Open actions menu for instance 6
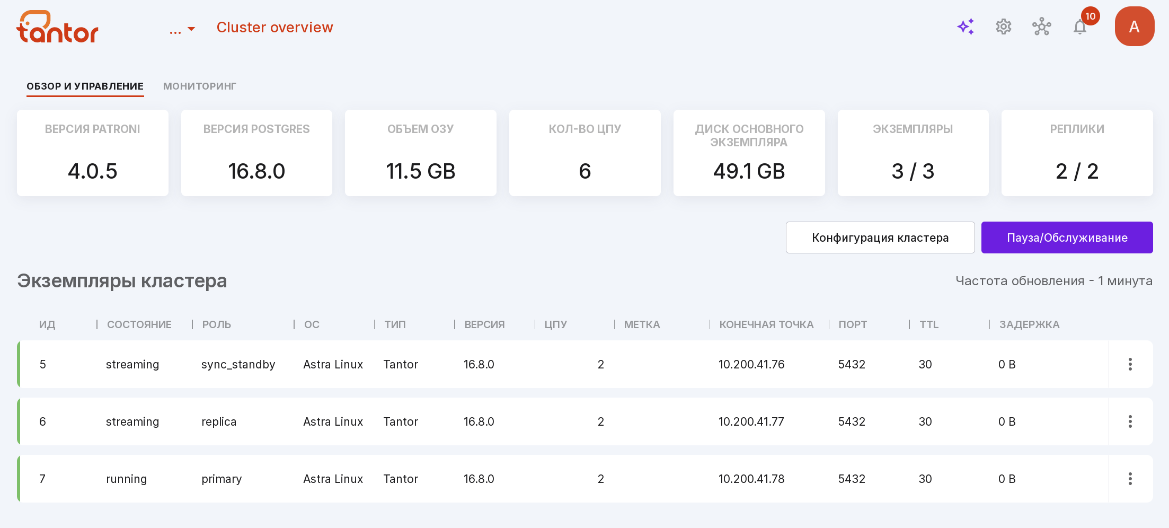The width and height of the screenshot is (1169, 528). [x=1130, y=421]
